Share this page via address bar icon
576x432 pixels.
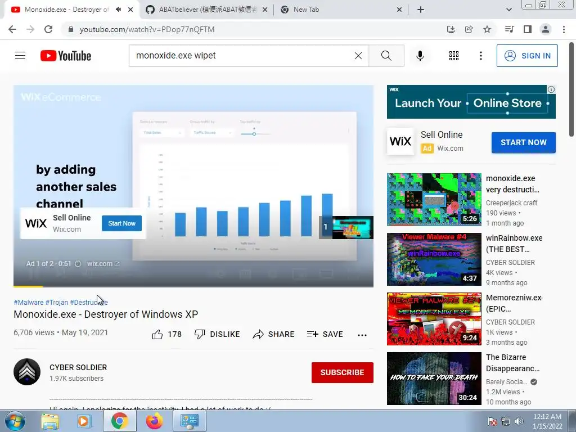[469, 29]
